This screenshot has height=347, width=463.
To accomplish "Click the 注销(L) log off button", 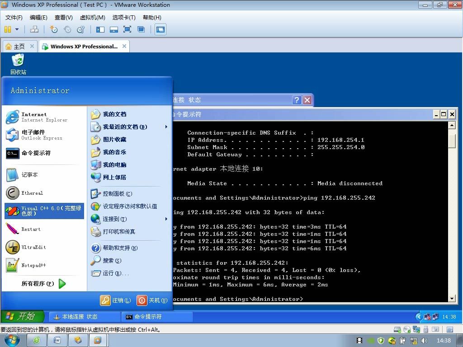I will click(x=115, y=300).
